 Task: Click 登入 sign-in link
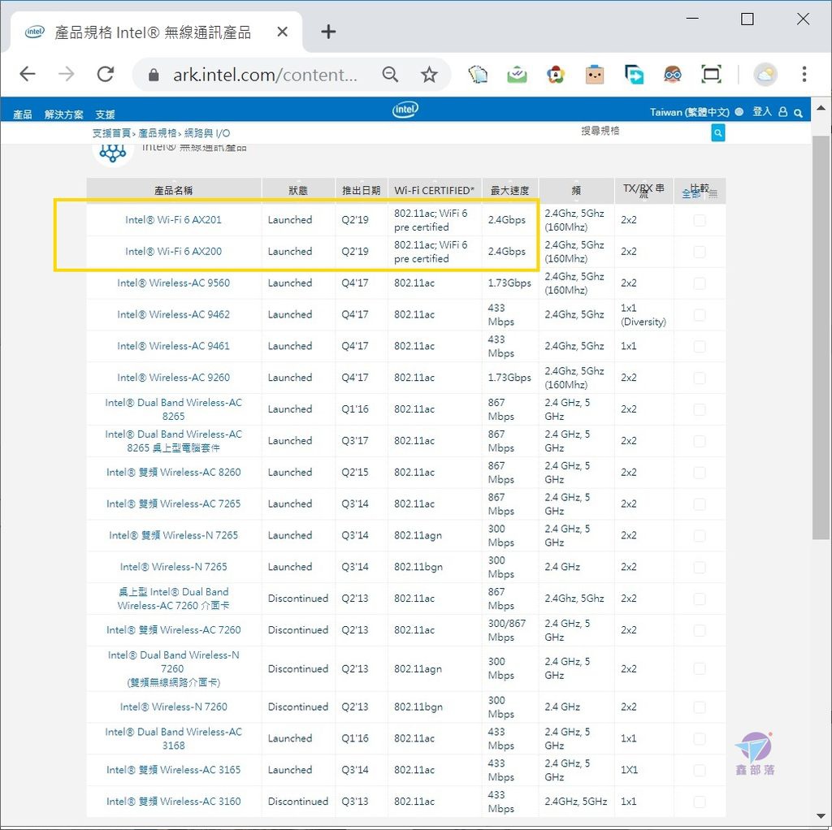[x=762, y=112]
